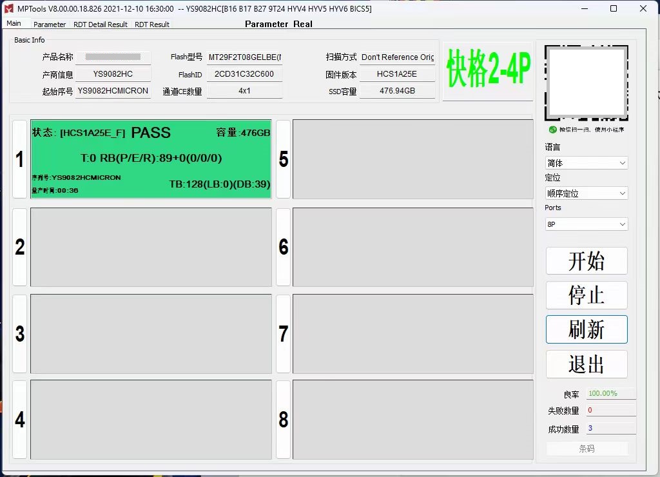The width and height of the screenshot is (660, 477).
Task: Click the port 3 number button
Action: tap(20, 333)
